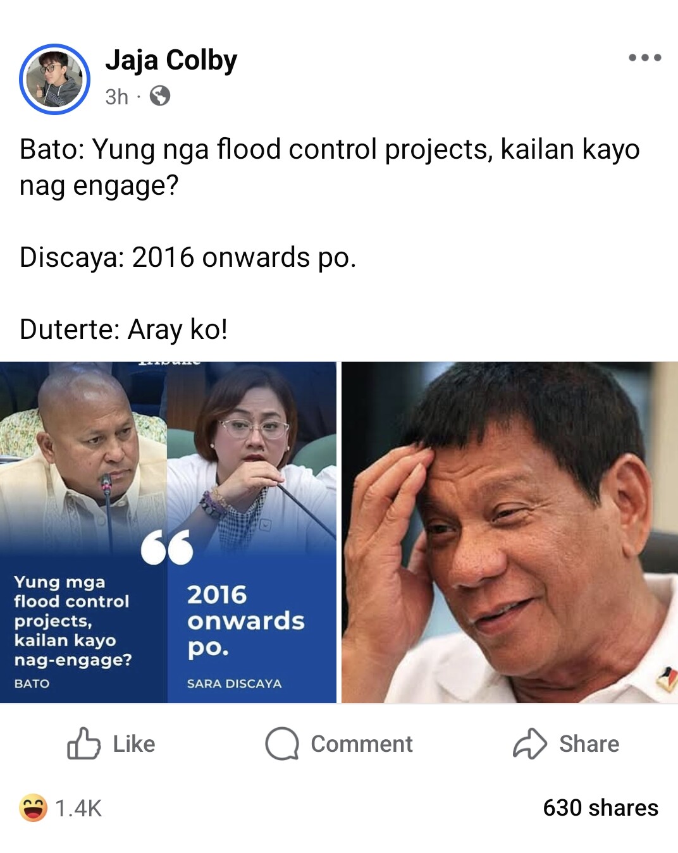Click the 3h post timestamp

click(x=116, y=97)
